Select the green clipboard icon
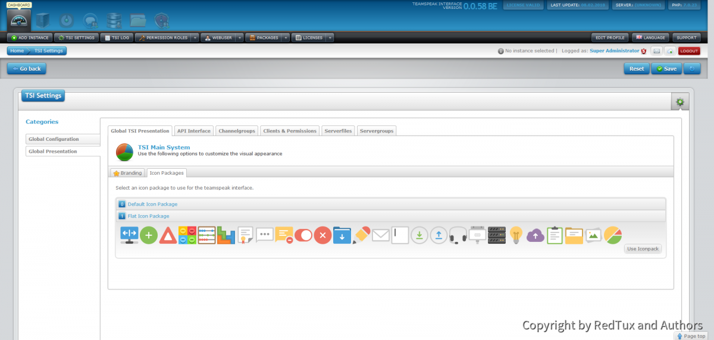The height and width of the screenshot is (340, 714). (x=555, y=235)
